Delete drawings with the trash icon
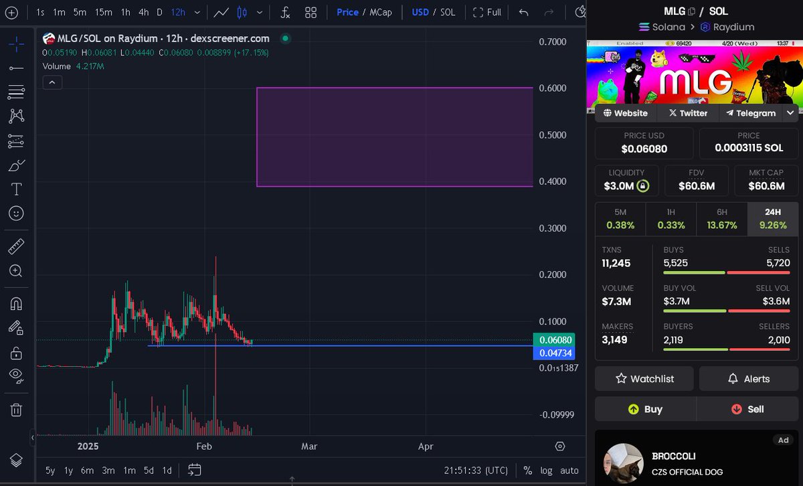 (16, 409)
